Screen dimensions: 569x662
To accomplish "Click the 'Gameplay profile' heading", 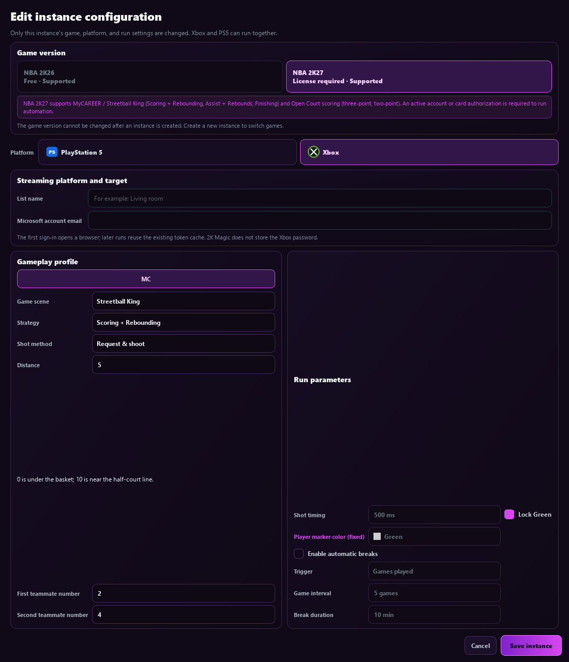I will click(x=48, y=262).
